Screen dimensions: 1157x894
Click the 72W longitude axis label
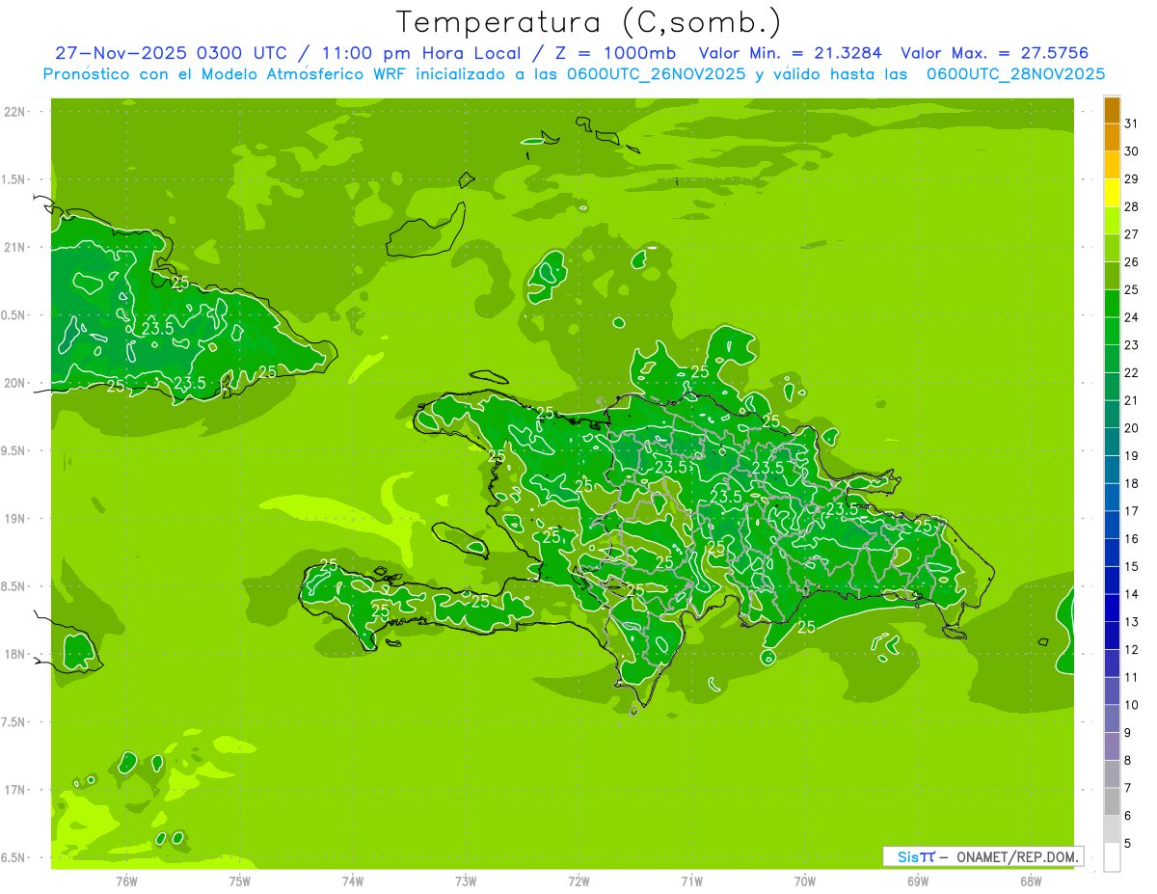[578, 880]
